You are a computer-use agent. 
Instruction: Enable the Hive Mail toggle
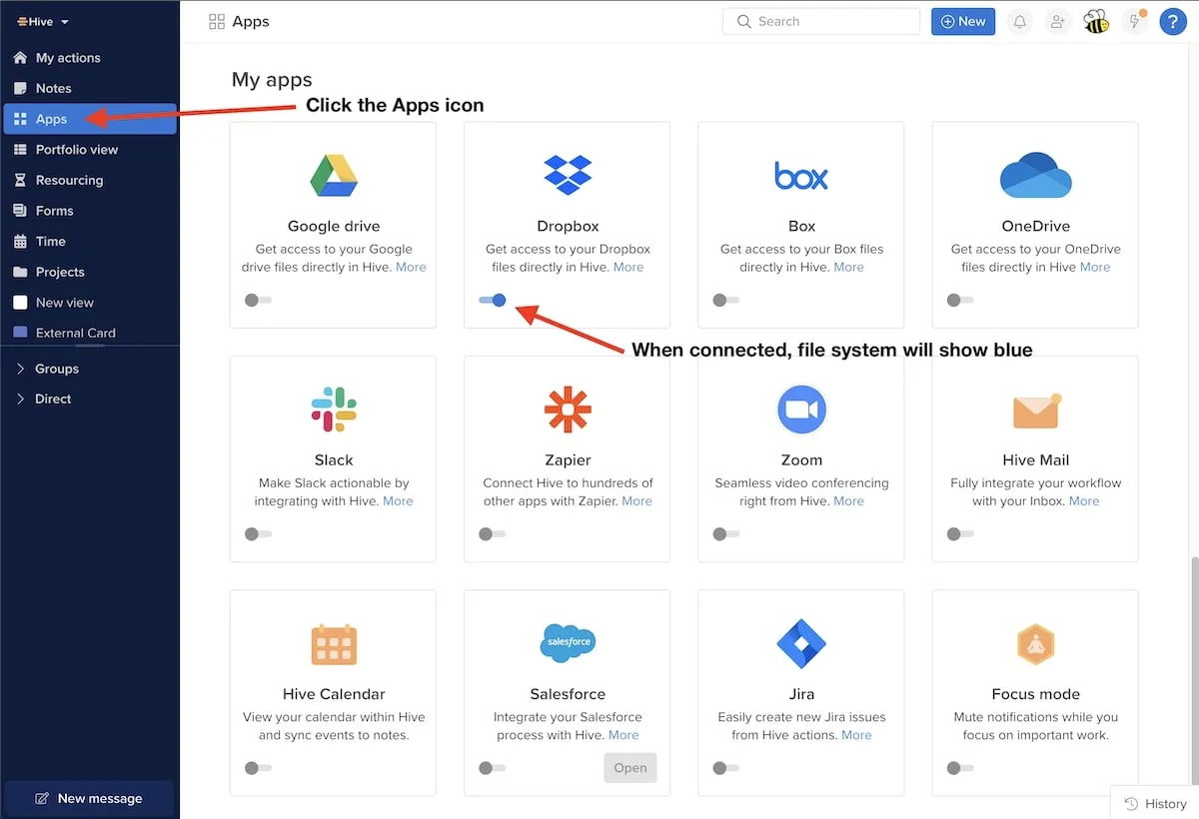[x=960, y=534]
